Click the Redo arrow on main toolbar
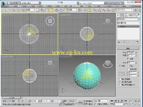 pos(9,10)
